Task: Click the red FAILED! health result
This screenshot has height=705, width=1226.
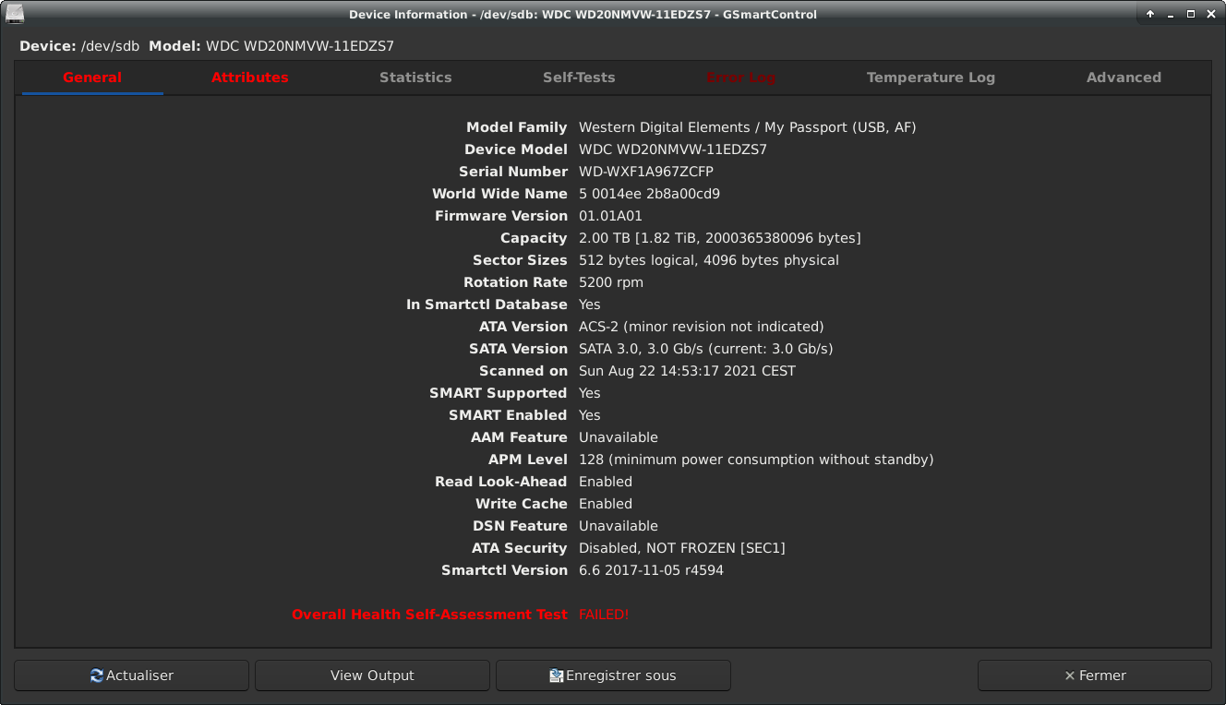Action: [x=603, y=615]
